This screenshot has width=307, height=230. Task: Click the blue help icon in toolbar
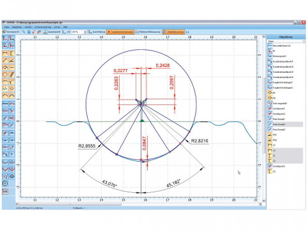187,32
